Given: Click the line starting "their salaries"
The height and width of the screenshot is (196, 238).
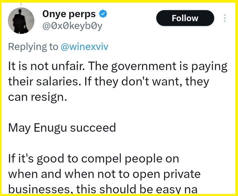Looking at the screenshot, I should click(x=108, y=82).
